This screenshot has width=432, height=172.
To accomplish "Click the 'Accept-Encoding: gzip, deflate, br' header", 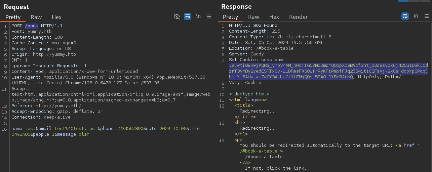I will (x=57, y=112).
